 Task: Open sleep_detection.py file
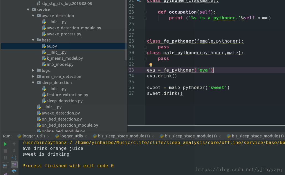(x=64, y=101)
